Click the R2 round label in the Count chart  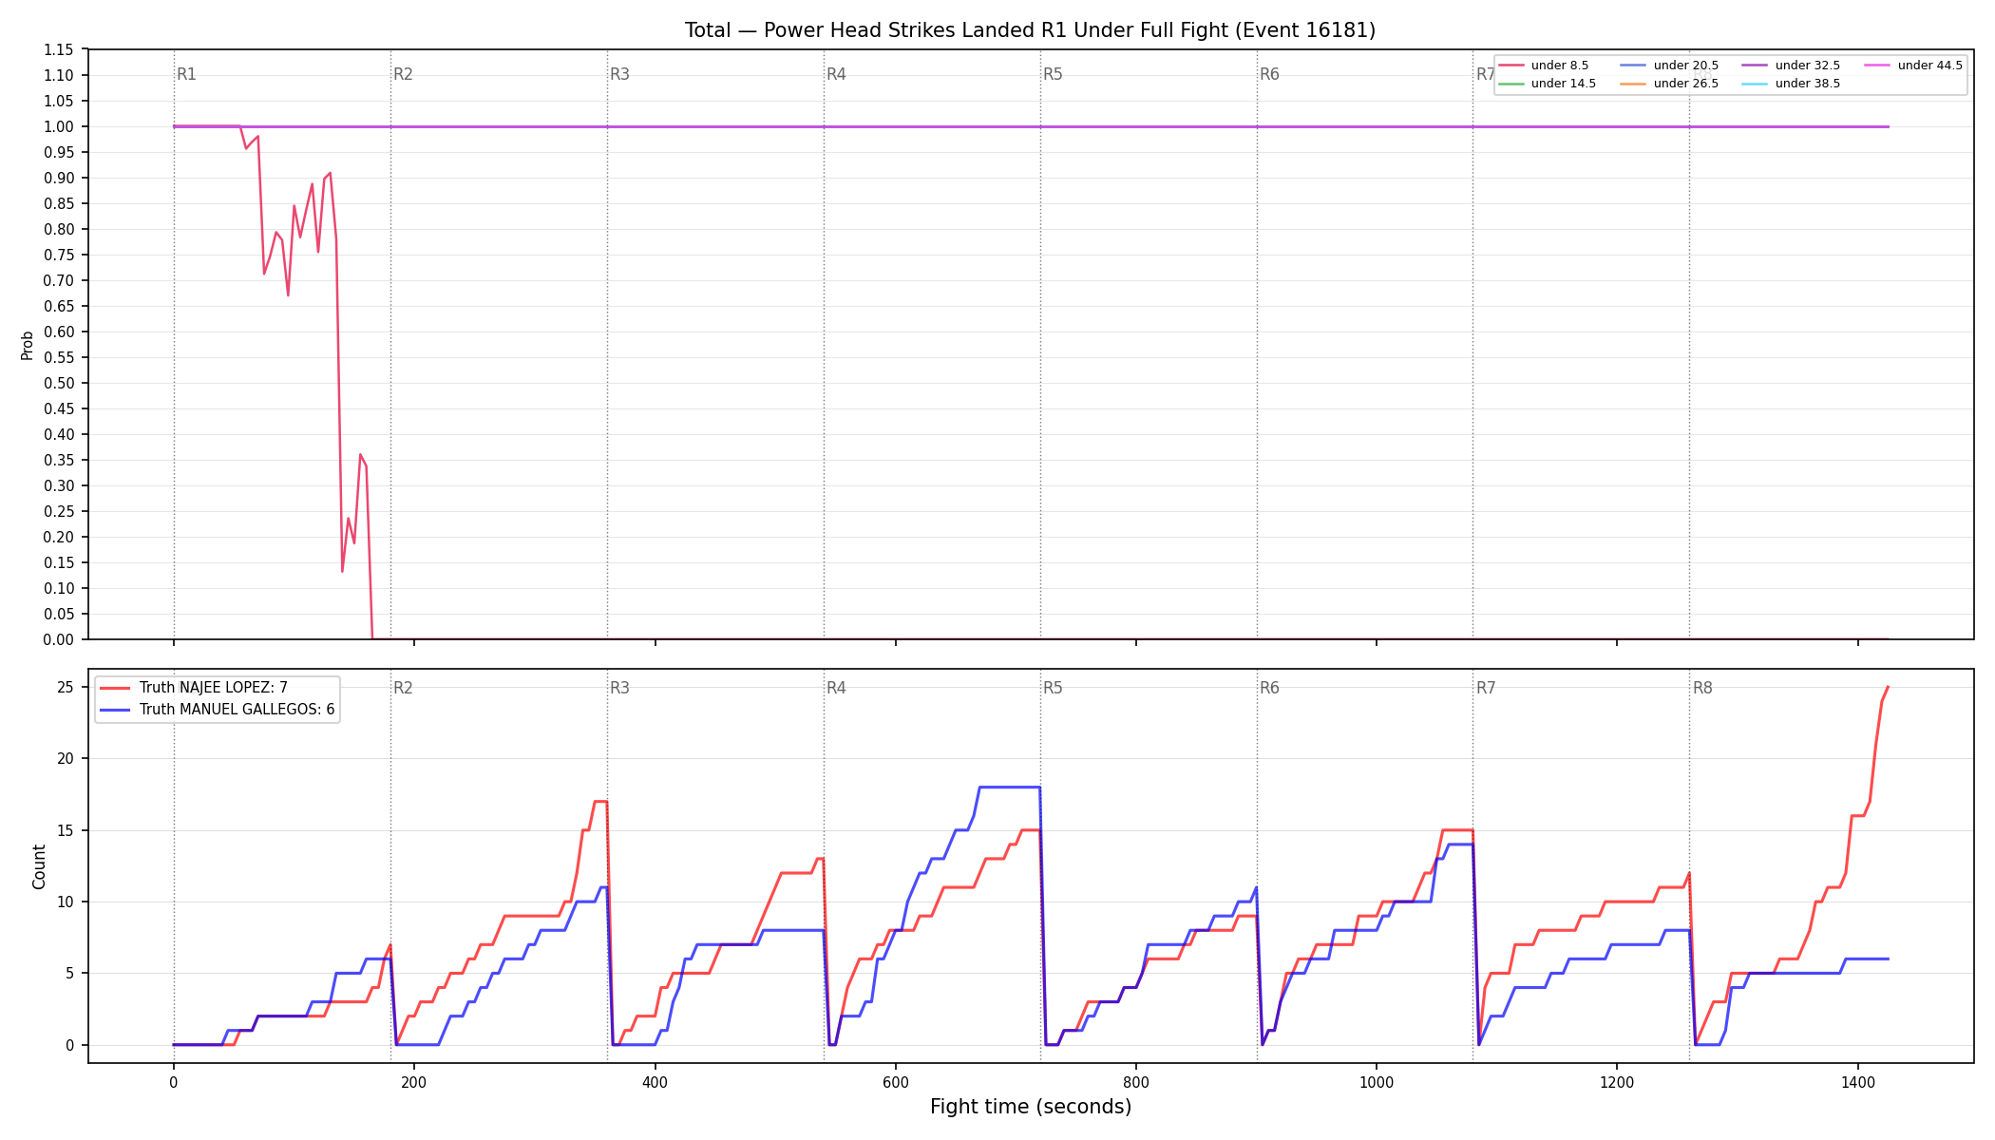pyautogui.click(x=403, y=688)
